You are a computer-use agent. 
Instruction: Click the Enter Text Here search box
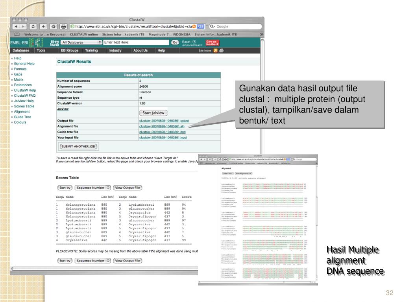[x=136, y=42]
